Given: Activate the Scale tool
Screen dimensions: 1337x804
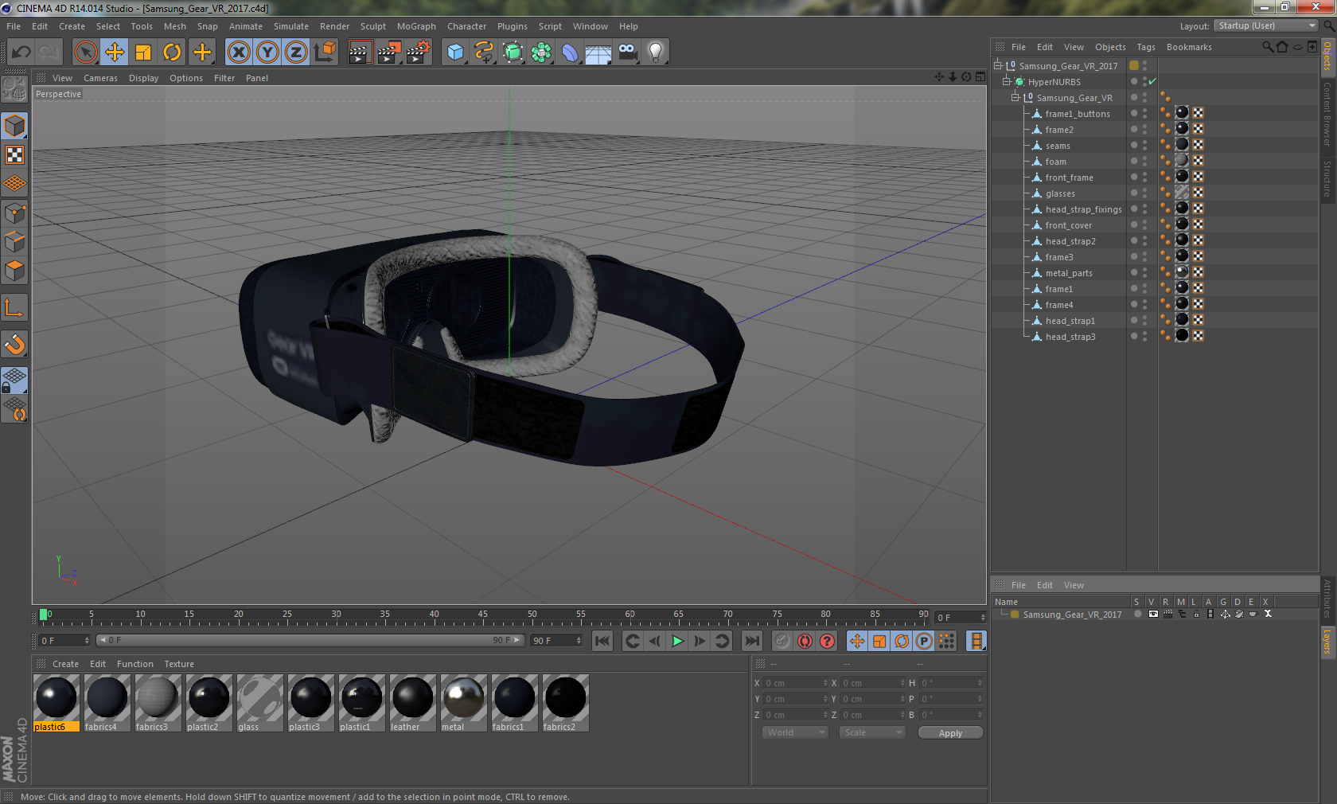Looking at the screenshot, I should coord(143,53).
